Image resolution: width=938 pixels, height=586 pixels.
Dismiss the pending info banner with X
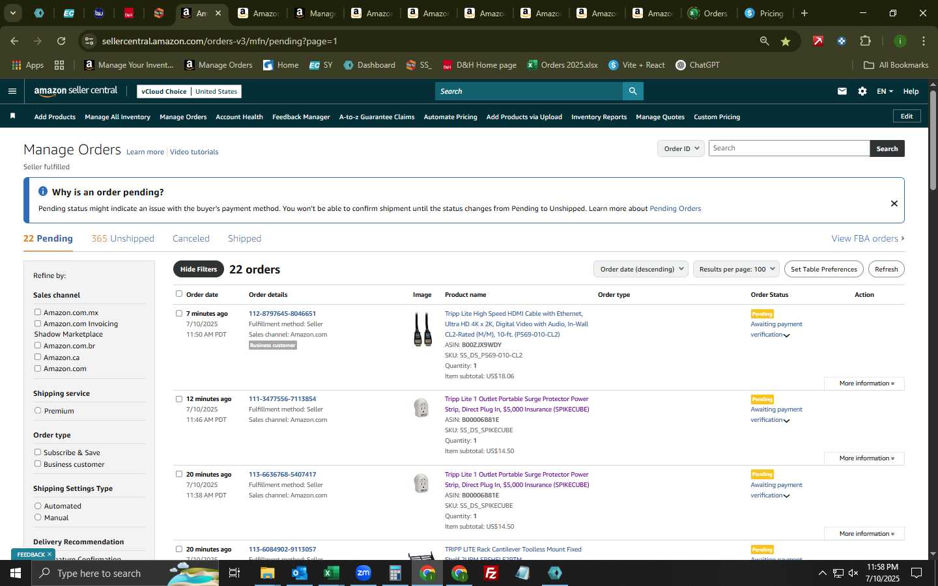tap(894, 204)
